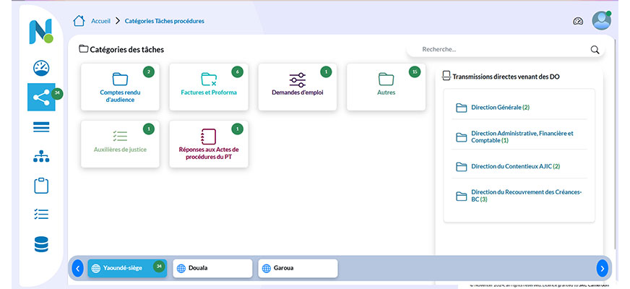Screen dimensions: 630x289
Task: Click the speedometer icon in top bar
Action: (x=578, y=21)
